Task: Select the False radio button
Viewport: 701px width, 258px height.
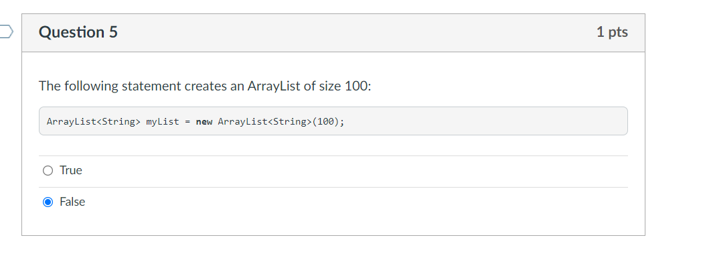Action: [48, 202]
